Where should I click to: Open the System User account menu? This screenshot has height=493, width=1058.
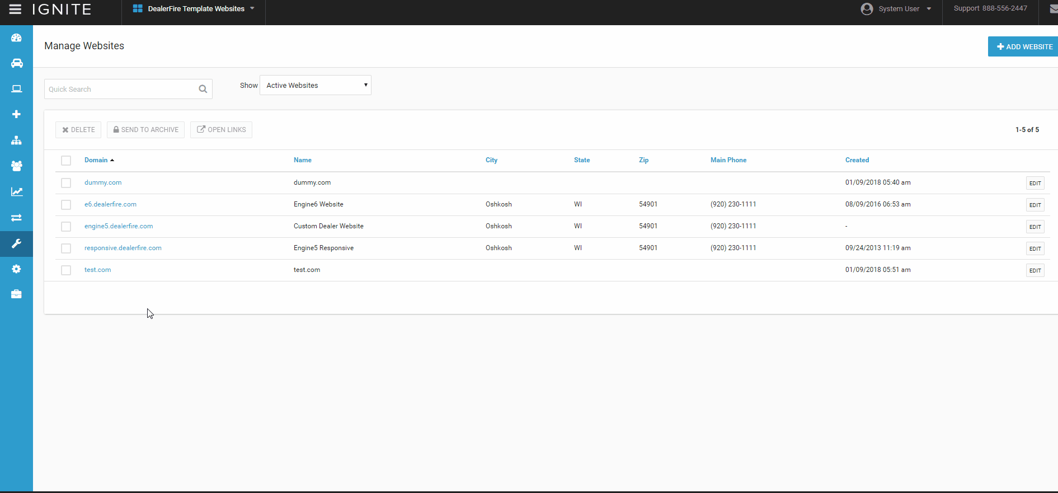(896, 9)
